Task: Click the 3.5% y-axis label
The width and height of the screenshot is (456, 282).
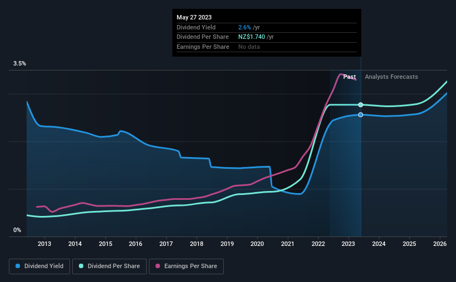Action: [19, 64]
